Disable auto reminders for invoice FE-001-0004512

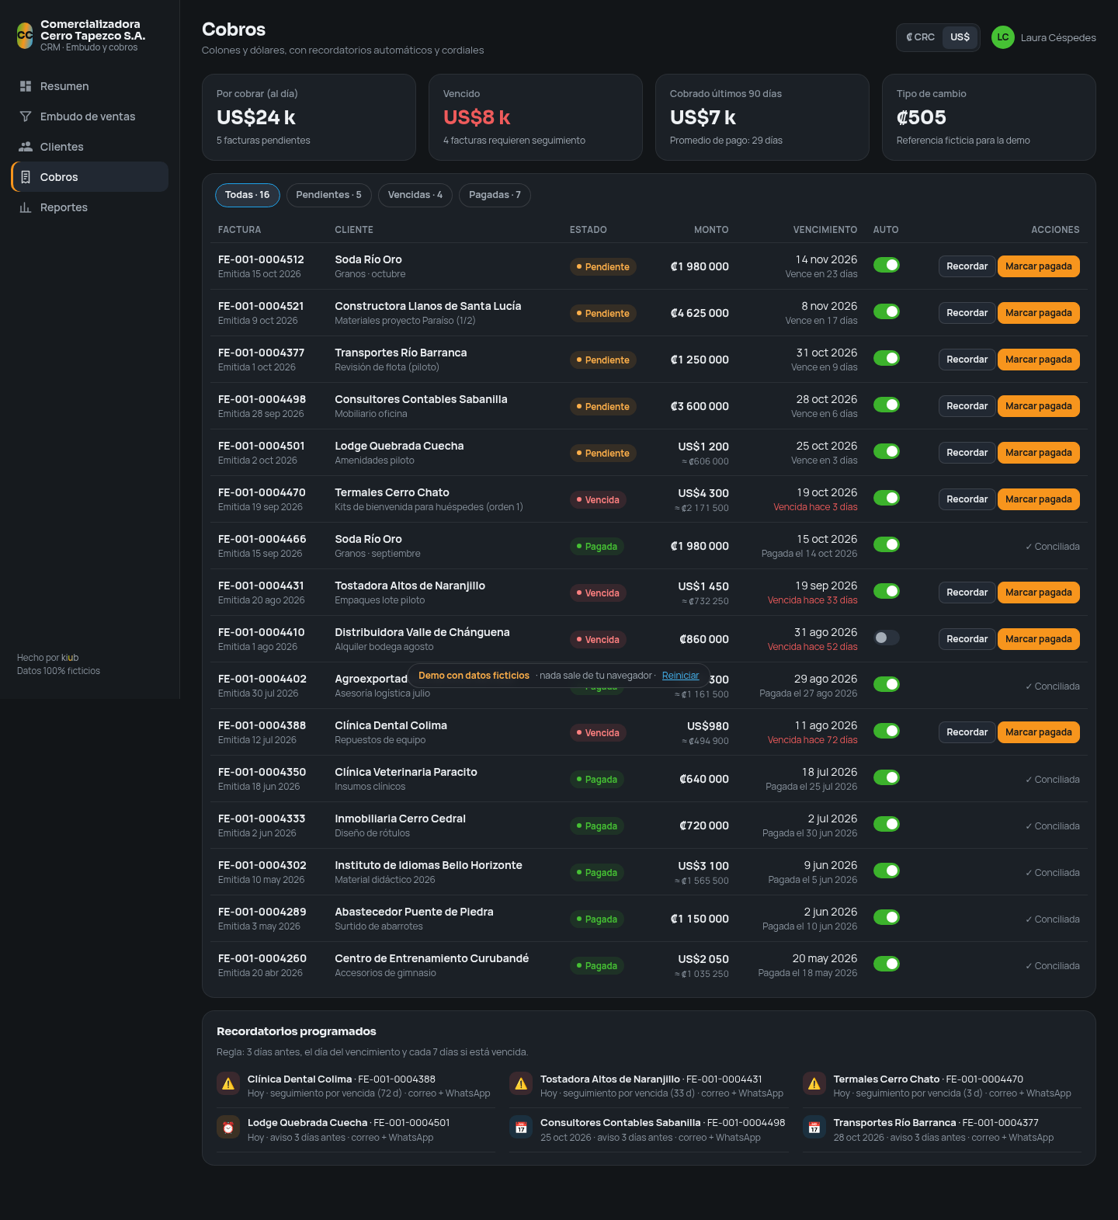point(887,265)
